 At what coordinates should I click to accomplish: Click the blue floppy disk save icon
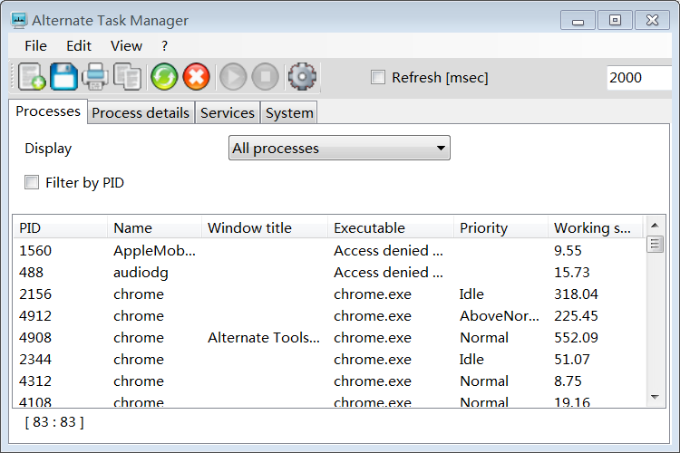pyautogui.click(x=63, y=78)
